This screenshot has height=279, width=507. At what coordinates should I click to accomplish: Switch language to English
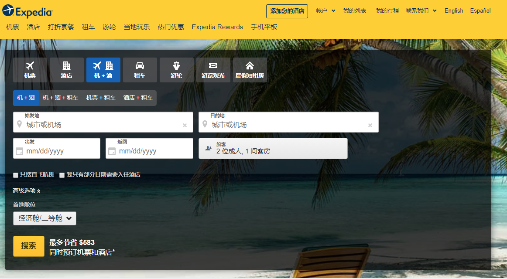click(454, 10)
